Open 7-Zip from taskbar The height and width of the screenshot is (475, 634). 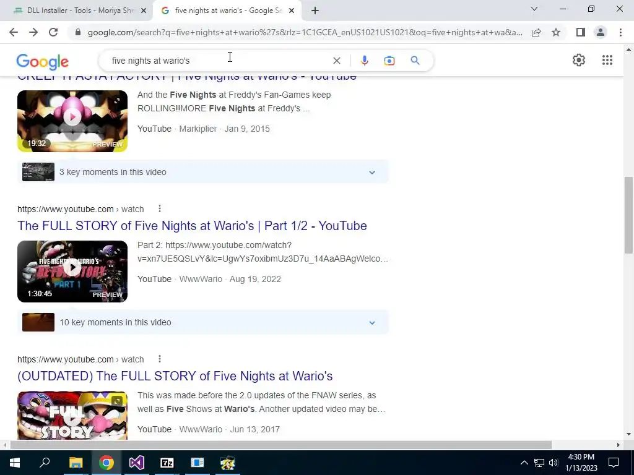click(x=167, y=463)
